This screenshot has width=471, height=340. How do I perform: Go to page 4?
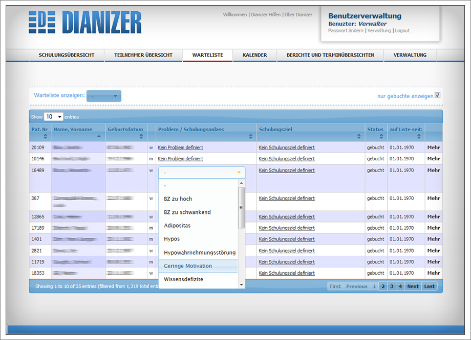coord(400,286)
